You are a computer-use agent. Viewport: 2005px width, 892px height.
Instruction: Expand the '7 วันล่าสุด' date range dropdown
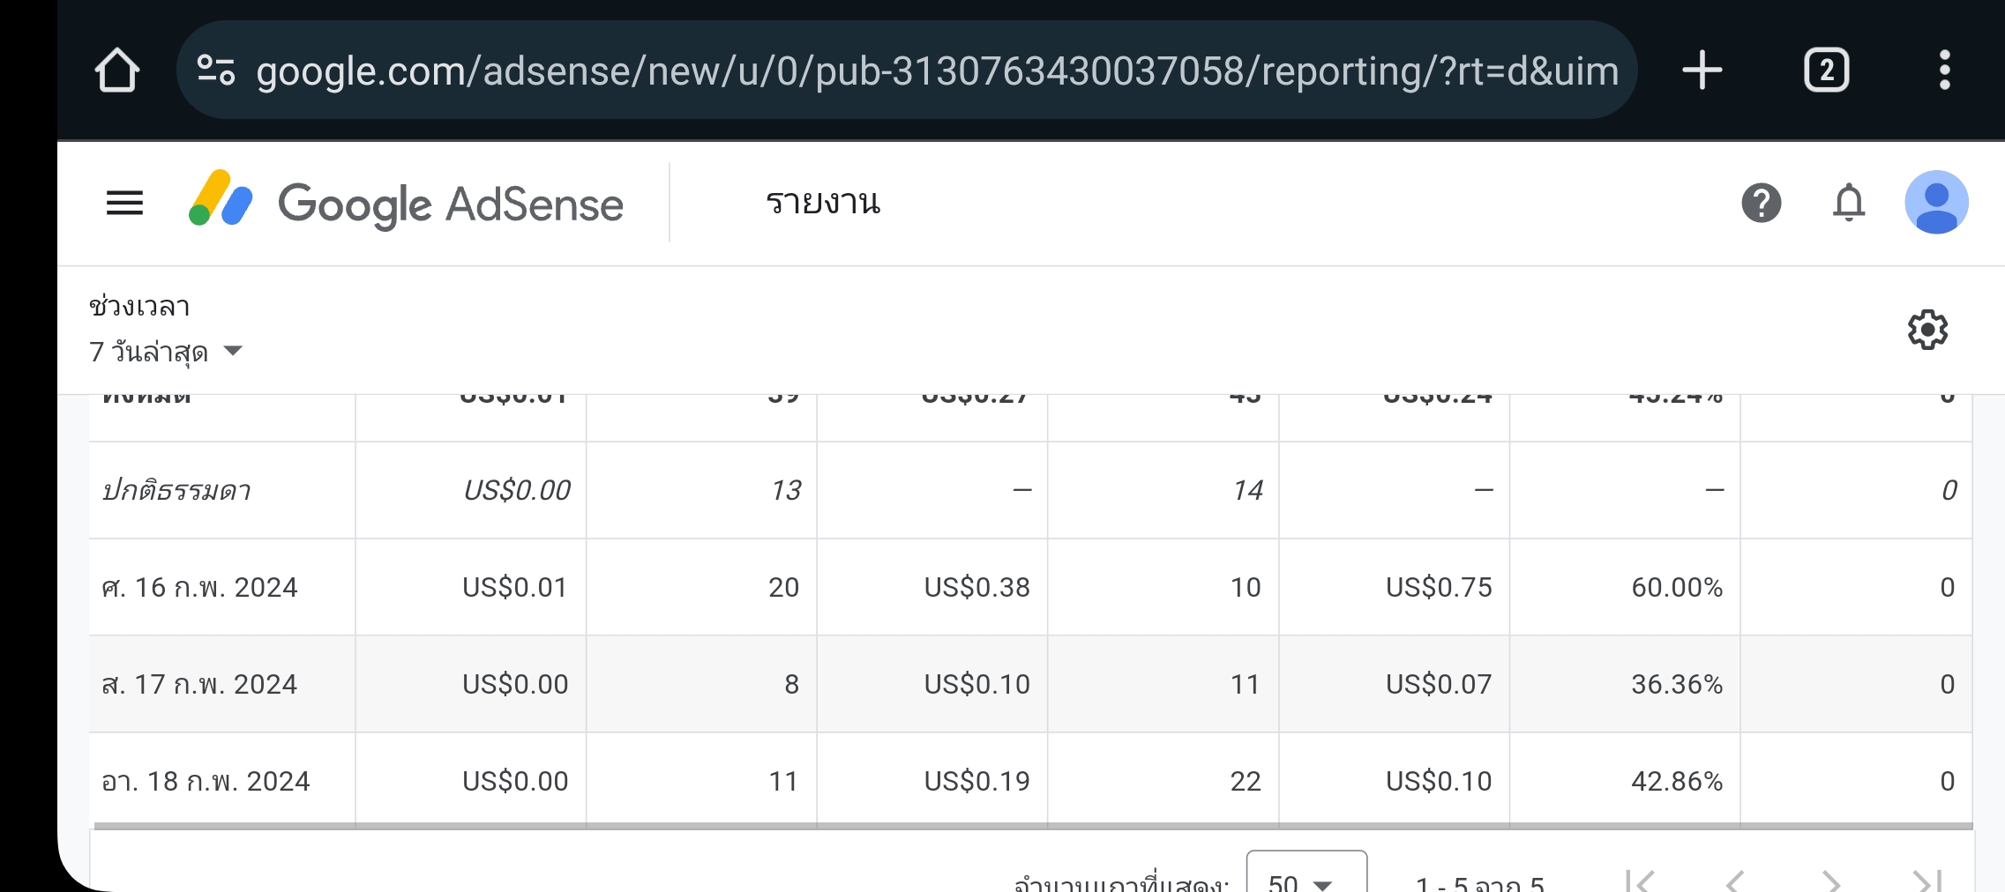pyautogui.click(x=166, y=352)
